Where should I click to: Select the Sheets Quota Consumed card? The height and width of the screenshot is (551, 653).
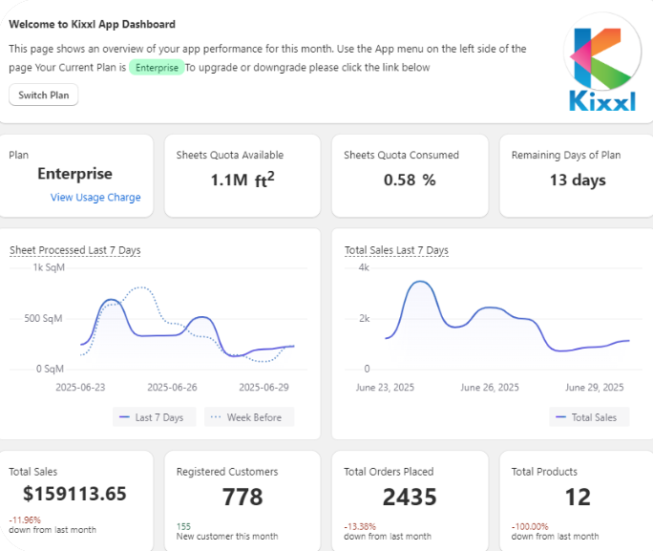click(410, 176)
